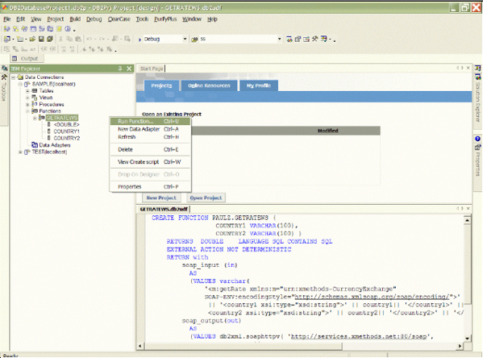Viewport: 483px width, 358px height.
Task: Click the Save All toolbar icon
Action: pyautogui.click(x=50, y=40)
